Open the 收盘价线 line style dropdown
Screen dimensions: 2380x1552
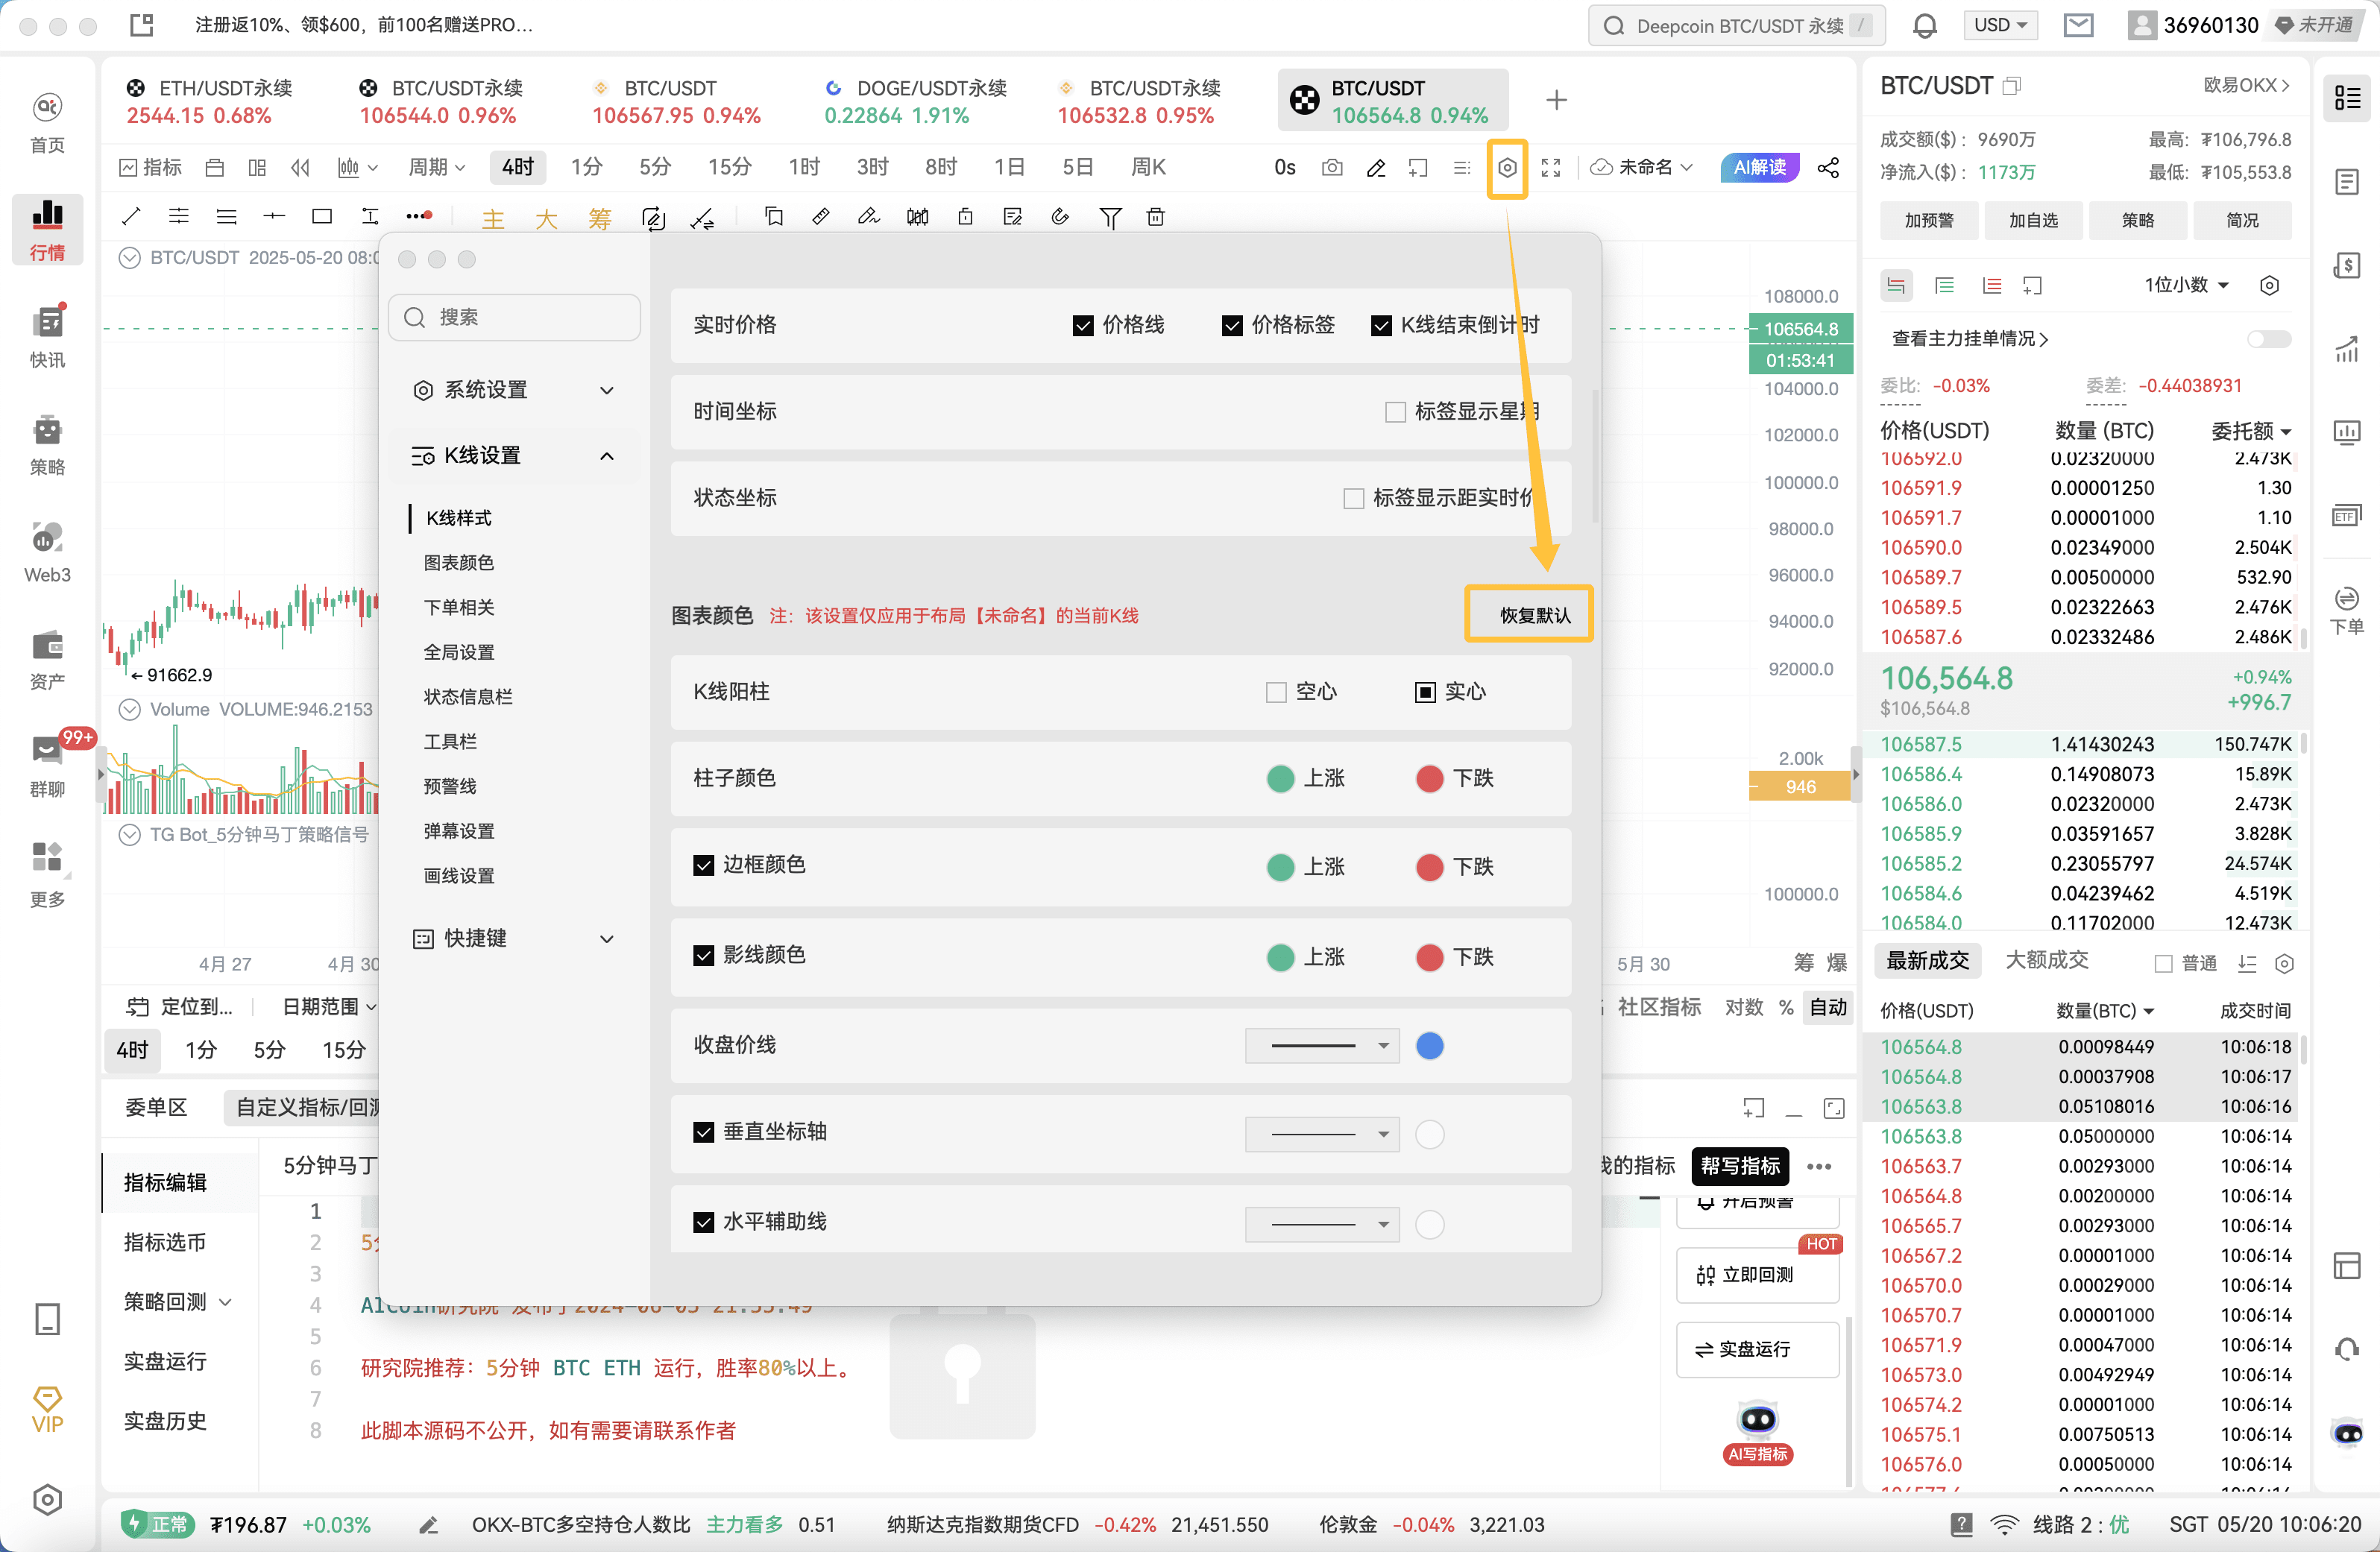pyautogui.click(x=1321, y=1046)
